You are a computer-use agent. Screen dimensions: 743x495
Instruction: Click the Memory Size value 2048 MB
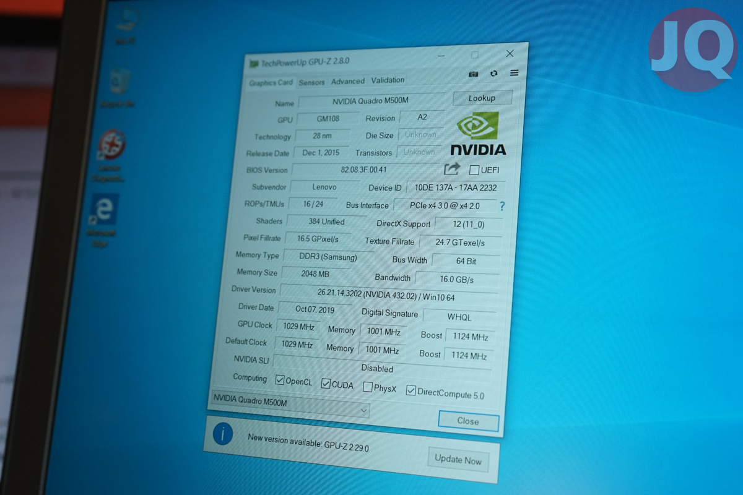(x=315, y=273)
